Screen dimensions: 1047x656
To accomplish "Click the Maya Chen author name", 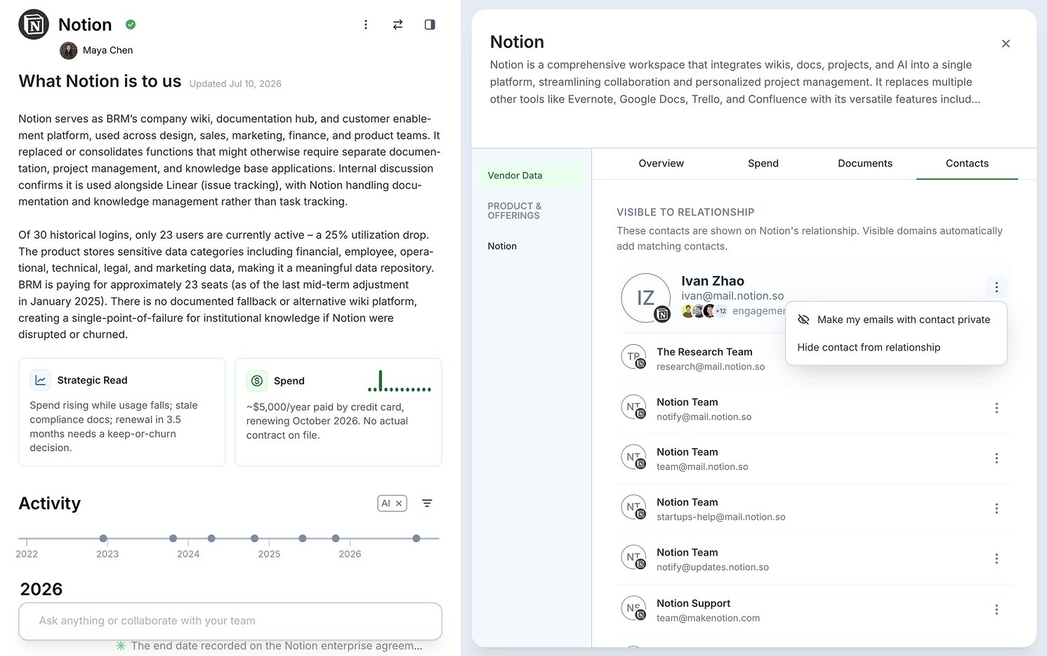I will click(107, 51).
